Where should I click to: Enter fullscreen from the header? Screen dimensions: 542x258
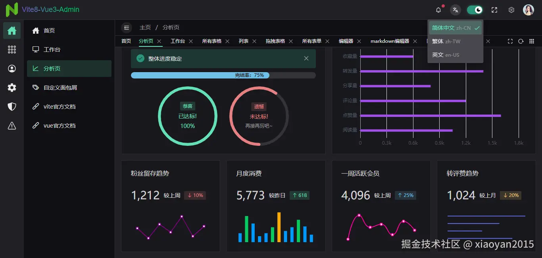(494, 10)
